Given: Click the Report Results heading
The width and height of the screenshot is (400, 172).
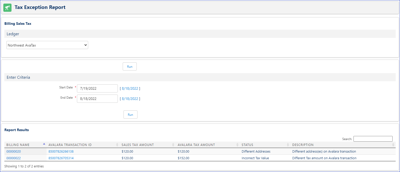Looking at the screenshot, I should pyautogui.click(x=17, y=130).
